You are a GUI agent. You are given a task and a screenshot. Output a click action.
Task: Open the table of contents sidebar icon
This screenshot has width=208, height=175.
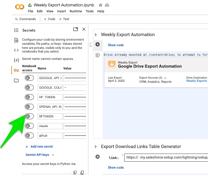(x=16, y=30)
